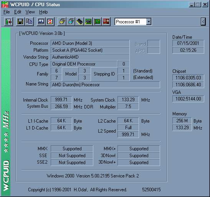Click the floppy disk save icon

pyautogui.click(x=20, y=21)
